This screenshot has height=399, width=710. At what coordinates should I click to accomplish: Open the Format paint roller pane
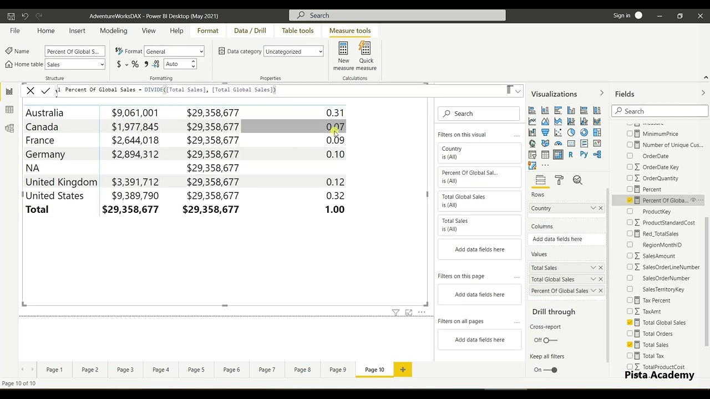click(x=559, y=180)
